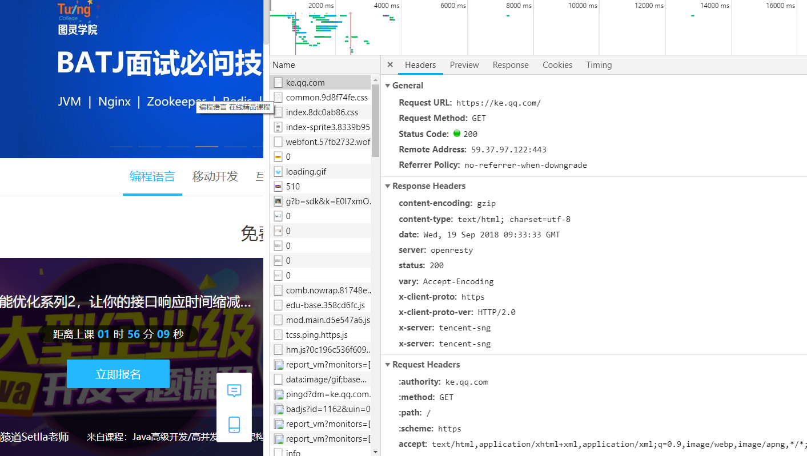Select the hm.js?0c196c536f609 request
The width and height of the screenshot is (807, 456).
click(x=320, y=350)
